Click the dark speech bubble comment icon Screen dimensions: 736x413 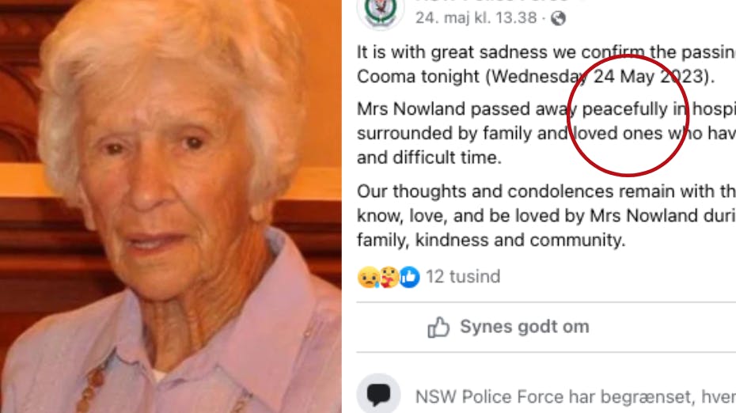tap(379, 394)
